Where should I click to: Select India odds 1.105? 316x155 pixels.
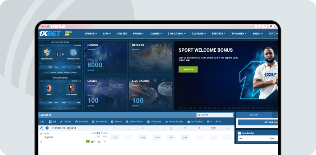(115, 137)
